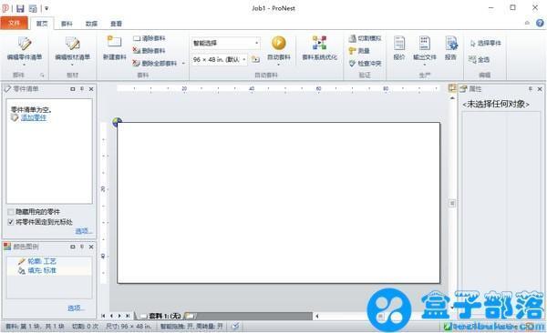Close the Properties panel

[540, 89]
